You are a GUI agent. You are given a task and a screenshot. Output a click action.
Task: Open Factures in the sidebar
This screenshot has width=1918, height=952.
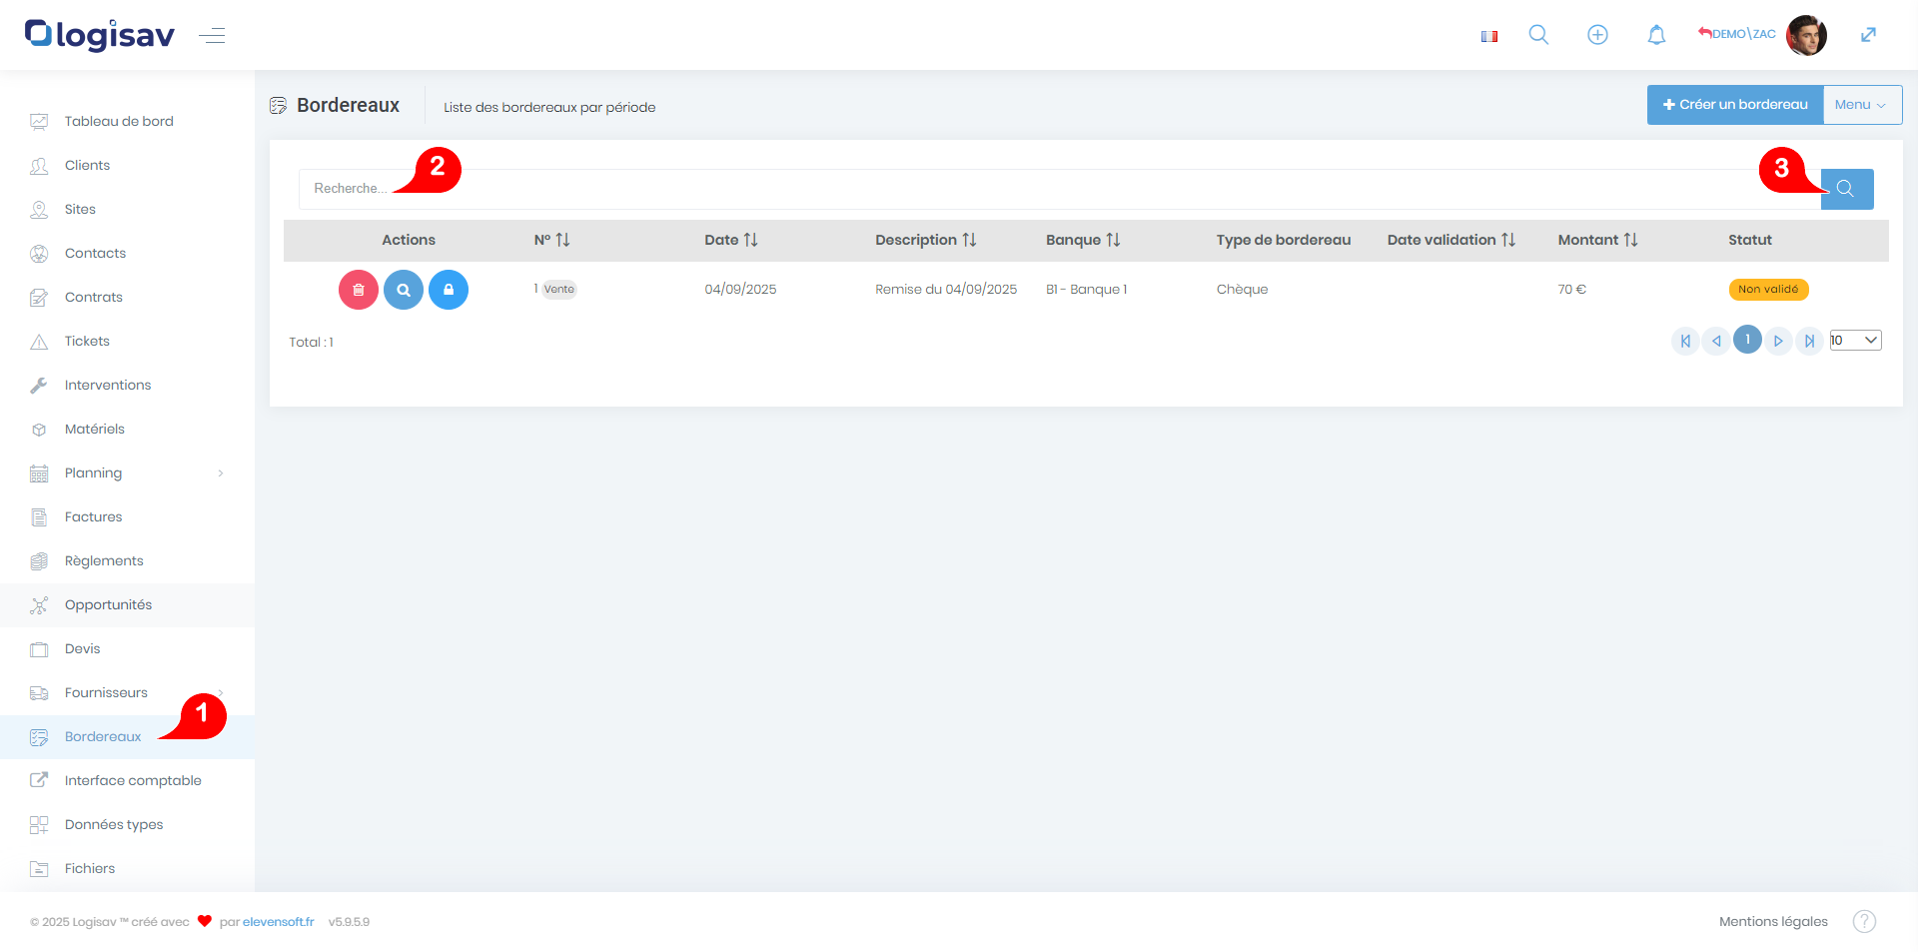pos(93,516)
